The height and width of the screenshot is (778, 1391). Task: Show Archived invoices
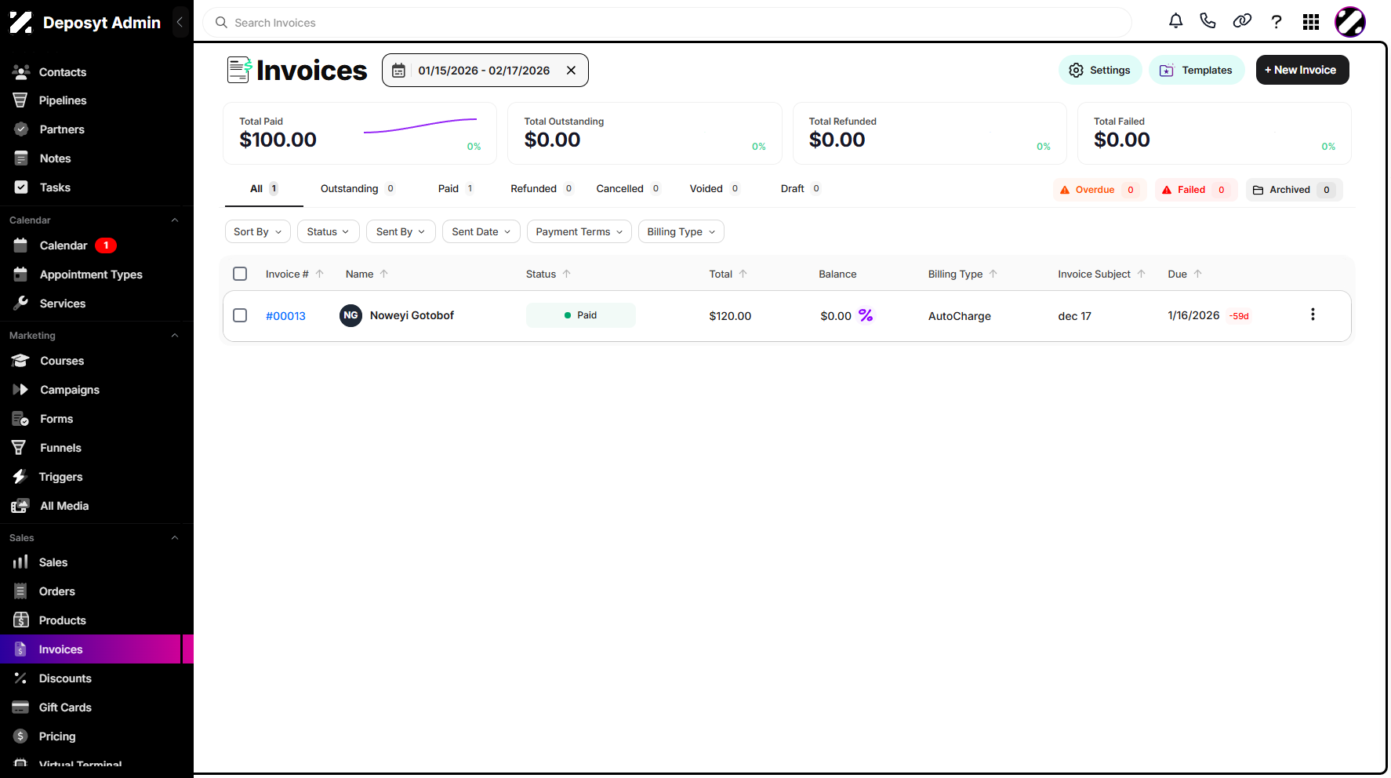click(1294, 190)
